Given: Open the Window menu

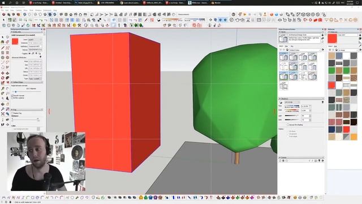Looking at the screenshot, I should [38, 10].
